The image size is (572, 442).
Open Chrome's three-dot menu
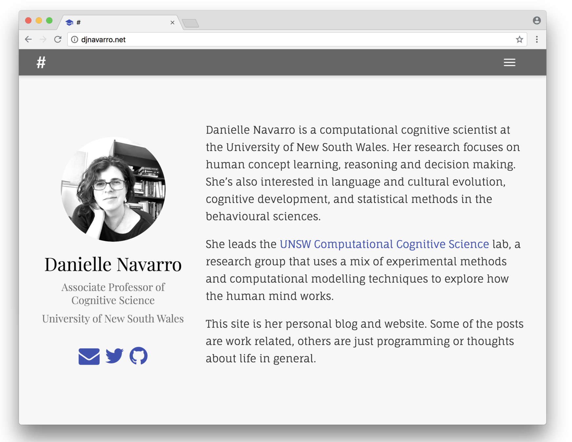coord(537,40)
